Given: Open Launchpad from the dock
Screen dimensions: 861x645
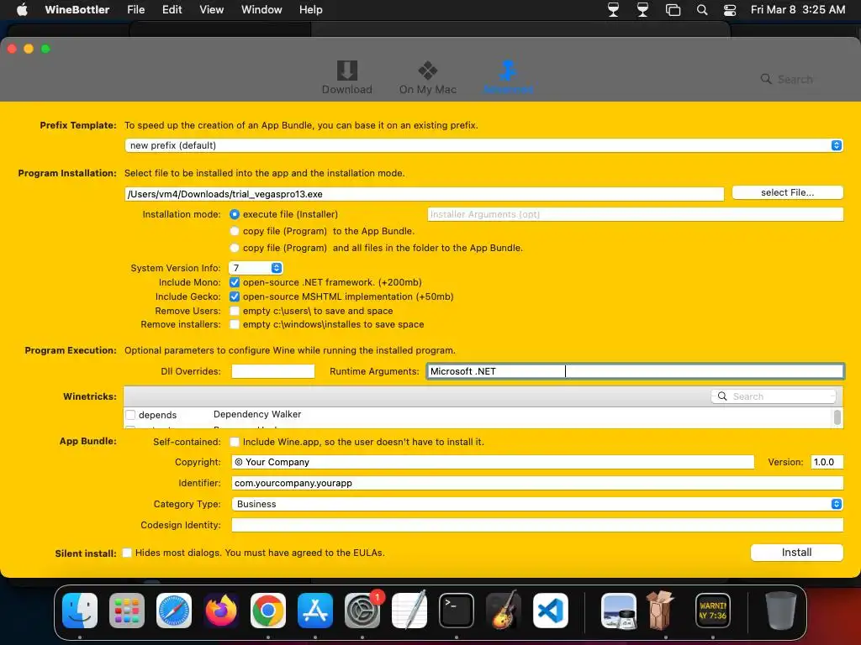Looking at the screenshot, I should (x=127, y=611).
